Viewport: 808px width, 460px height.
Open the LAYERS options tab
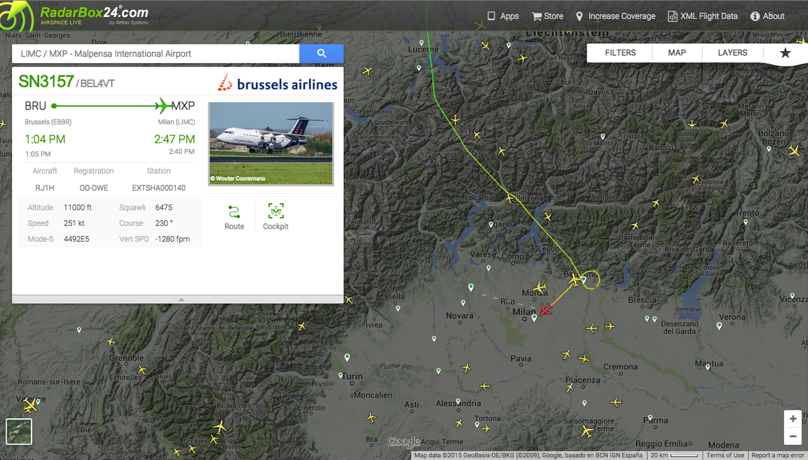[733, 52]
